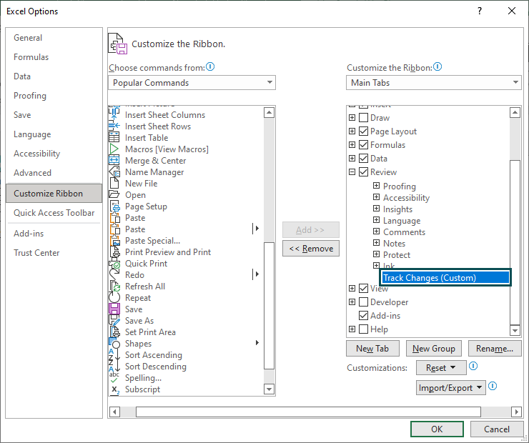The image size is (529, 443).
Task: Click the Insert Sheet Rows icon
Action: [114, 126]
